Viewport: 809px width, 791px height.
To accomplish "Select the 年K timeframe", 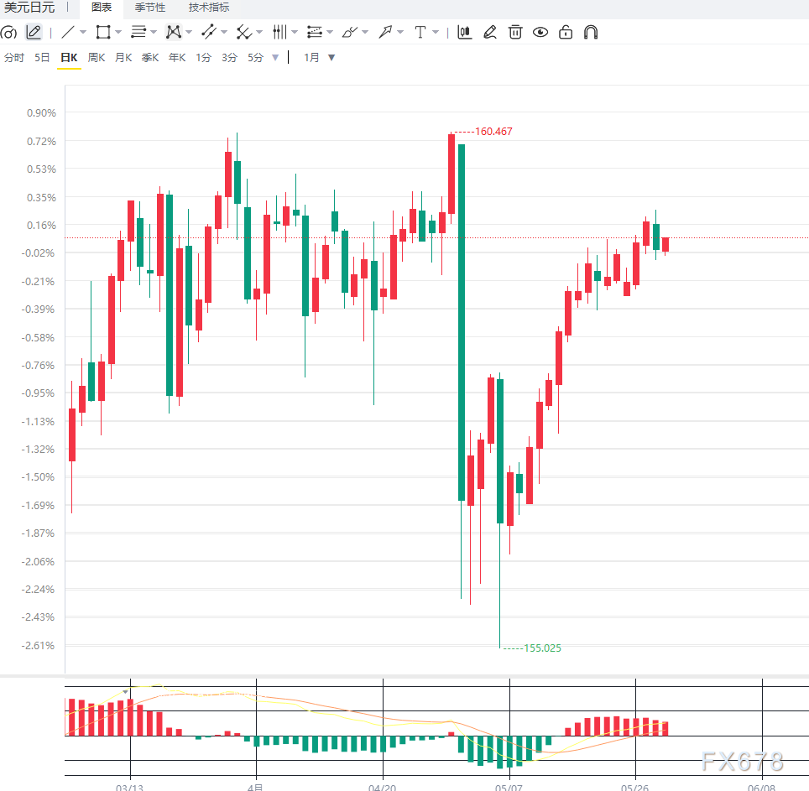I will (x=177, y=58).
